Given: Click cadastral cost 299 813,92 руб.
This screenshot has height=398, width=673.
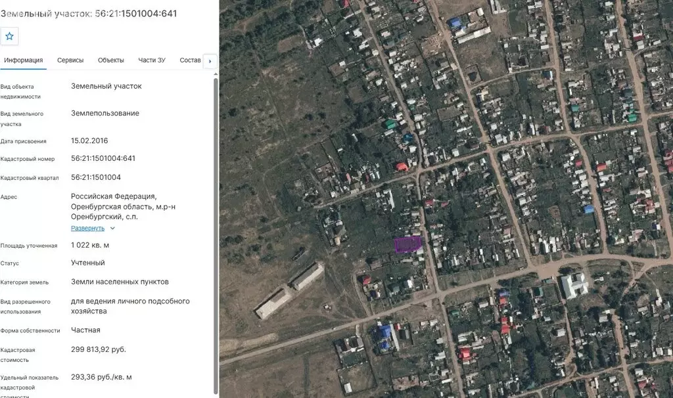Looking at the screenshot, I should tap(99, 349).
